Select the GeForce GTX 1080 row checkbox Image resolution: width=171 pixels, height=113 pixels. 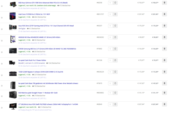coord(2,6)
